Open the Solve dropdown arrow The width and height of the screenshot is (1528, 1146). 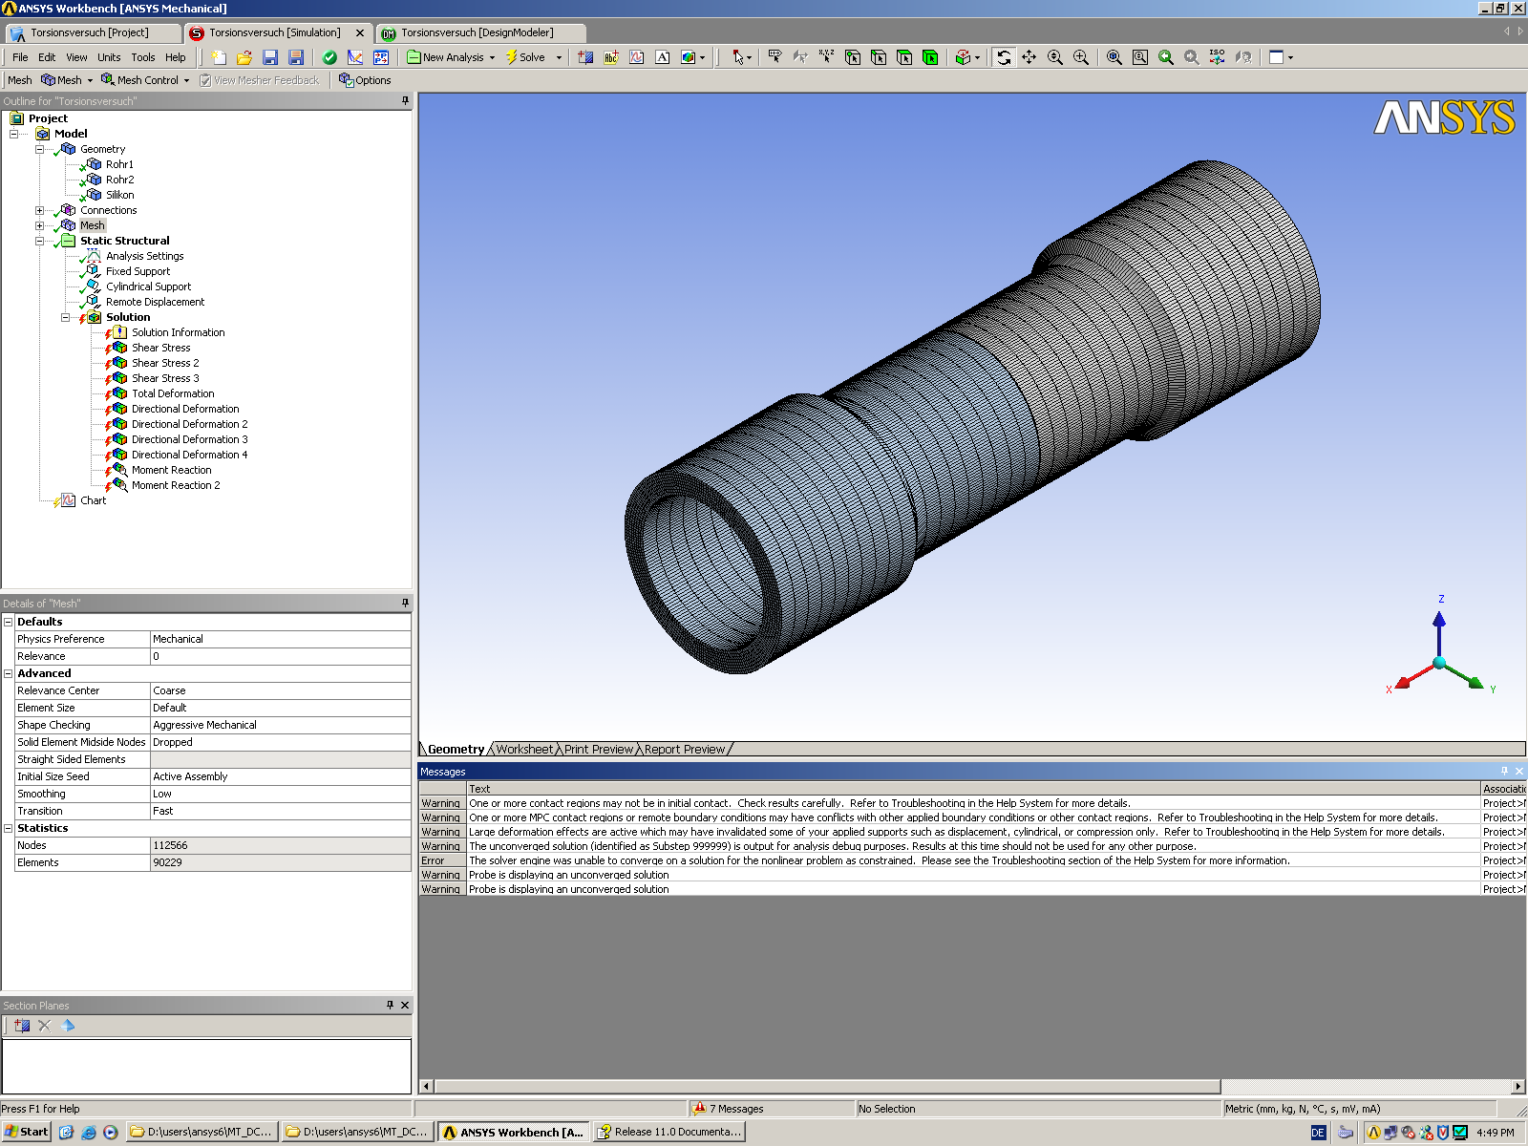click(559, 57)
